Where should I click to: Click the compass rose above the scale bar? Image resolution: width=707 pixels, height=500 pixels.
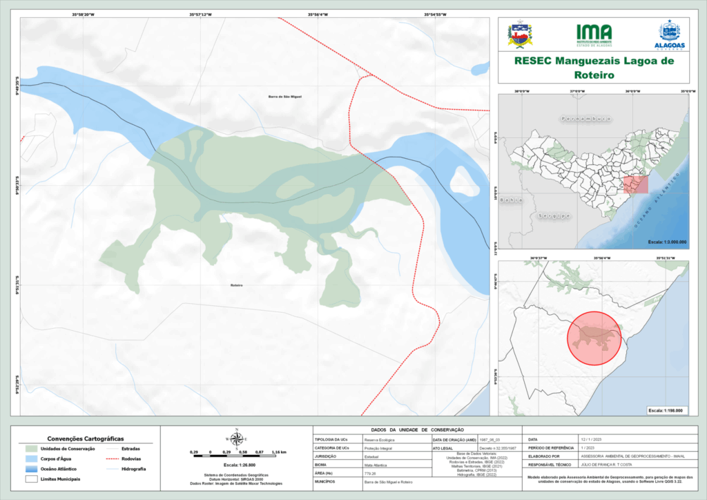(x=236, y=439)
